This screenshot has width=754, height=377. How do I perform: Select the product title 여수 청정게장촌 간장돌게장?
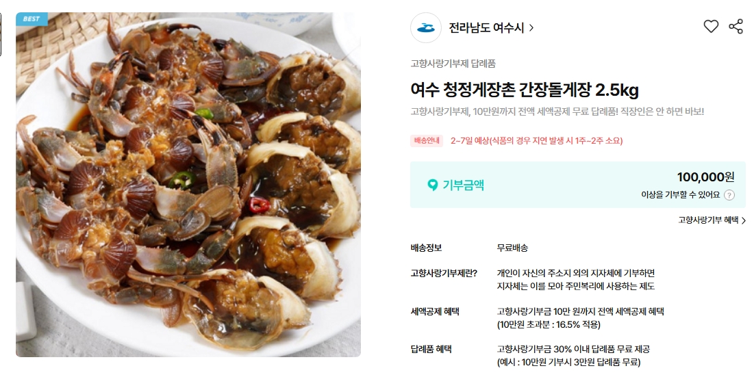tap(501, 90)
